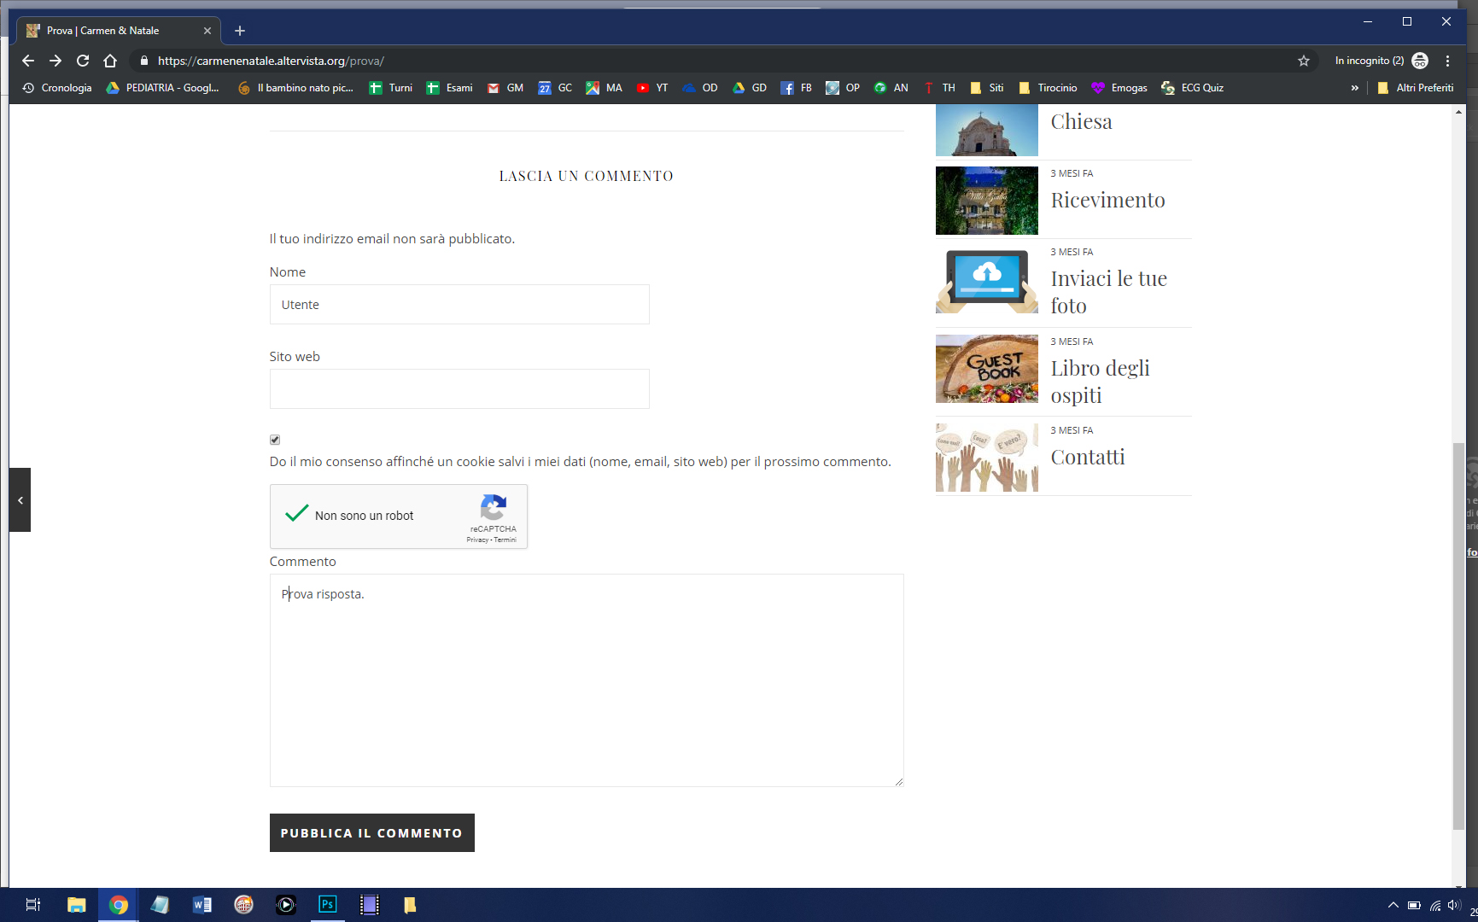
Task: Open the Chiesa post title
Action: [1081, 121]
